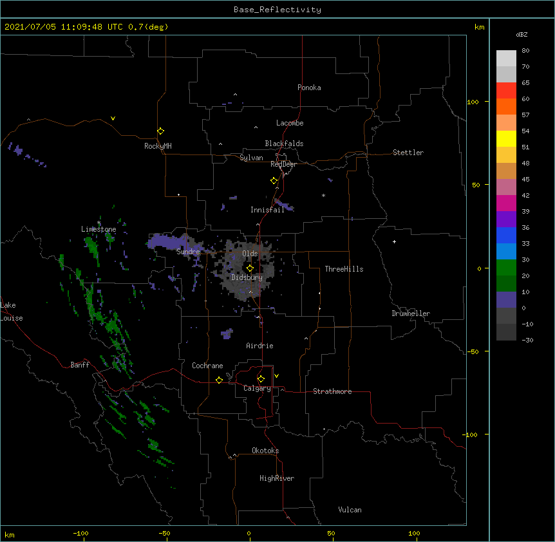Select the green 30-20 dBZ legend swatch
This screenshot has width=555, height=542.
click(x=506, y=268)
